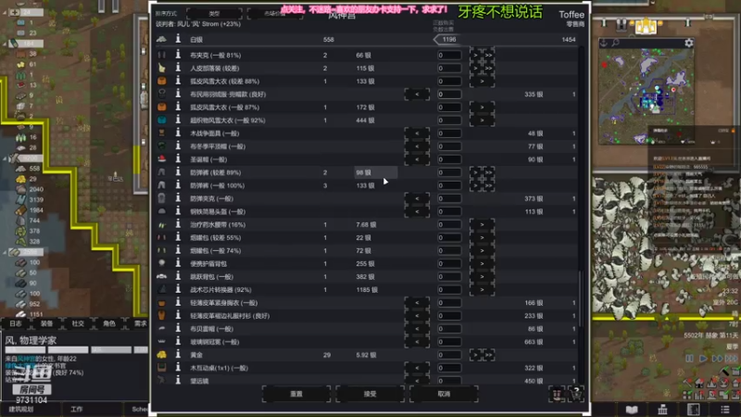
Task: Click quantity field for 黄金
Action: (x=449, y=355)
